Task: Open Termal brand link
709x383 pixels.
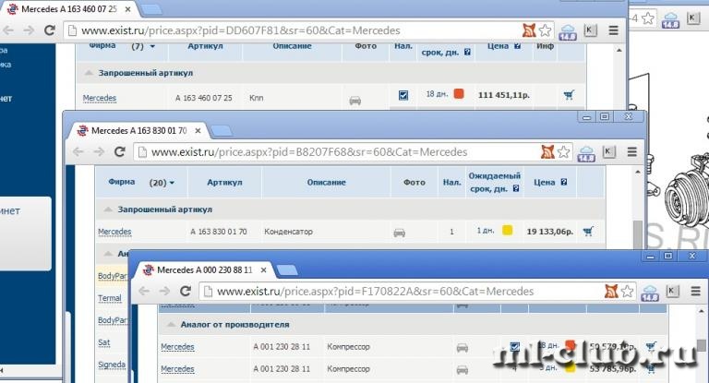Action: pyautogui.click(x=110, y=298)
